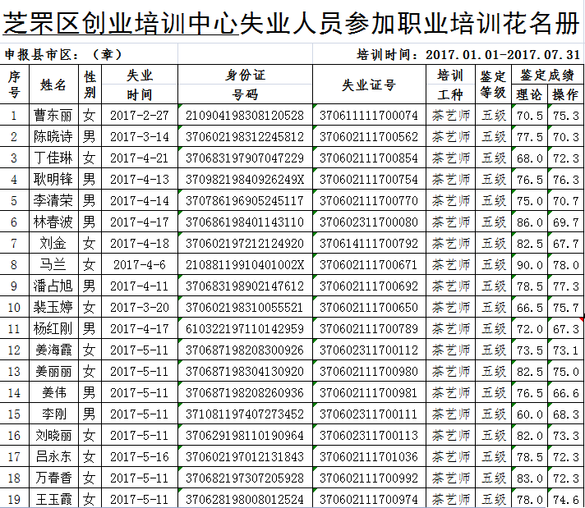This screenshot has width=585, height=508.
Task: Click operation score 73.1
Action: pyautogui.click(x=565, y=350)
